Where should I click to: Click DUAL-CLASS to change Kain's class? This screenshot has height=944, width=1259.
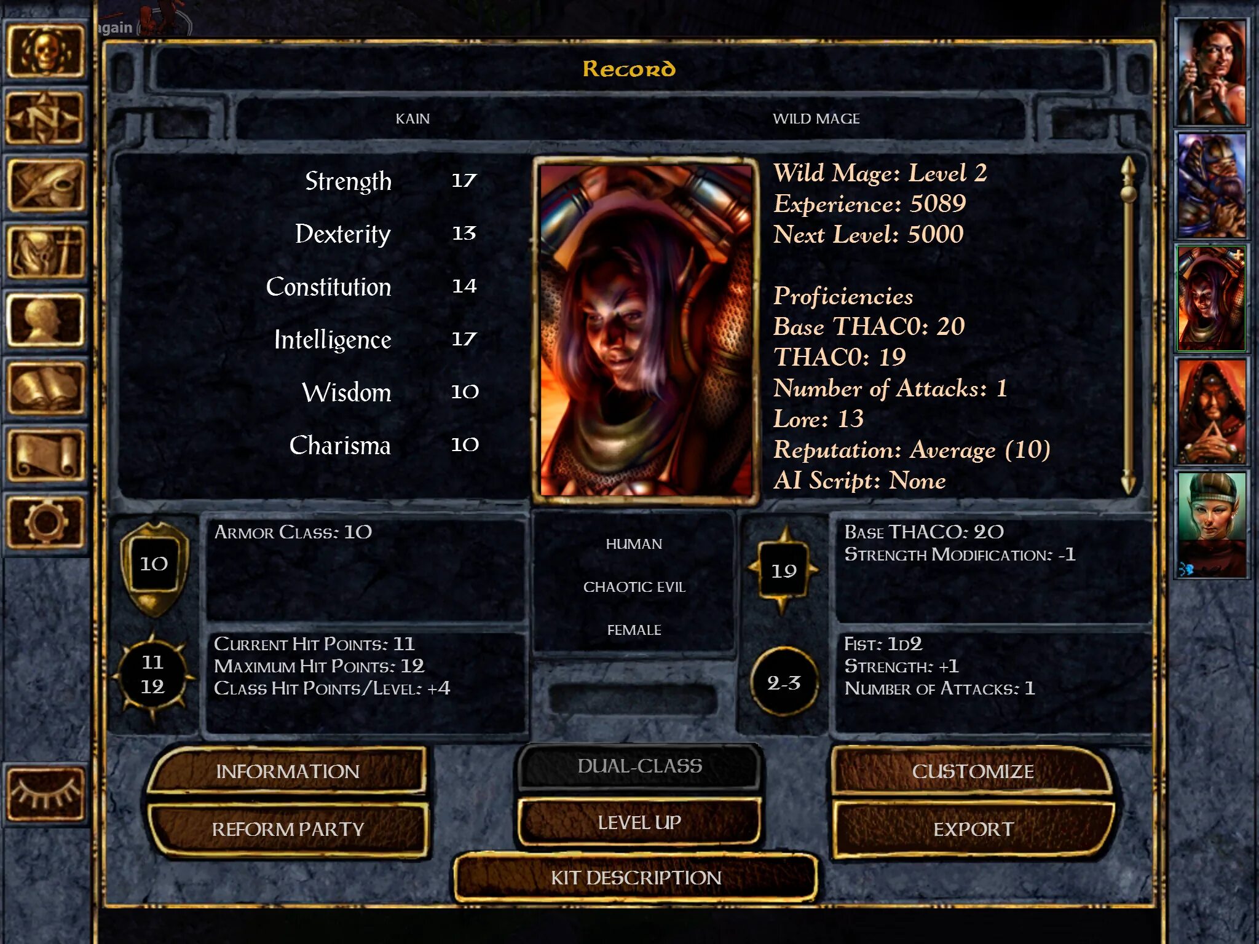(634, 765)
